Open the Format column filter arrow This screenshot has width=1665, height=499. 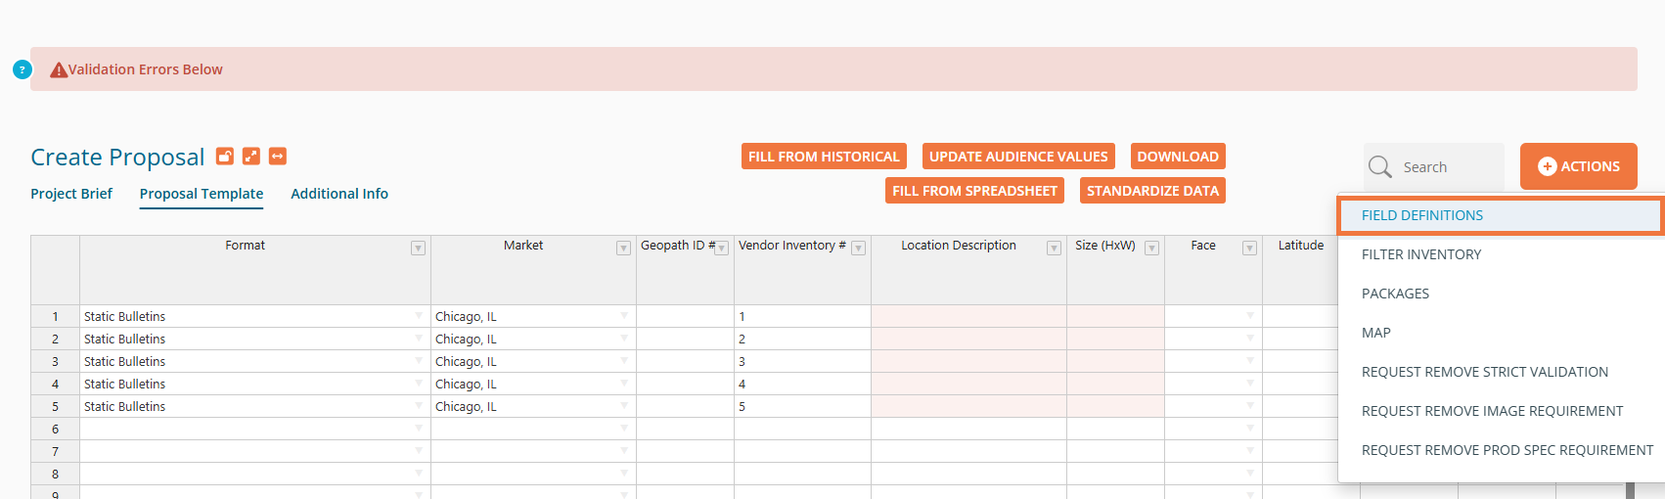pyautogui.click(x=418, y=249)
